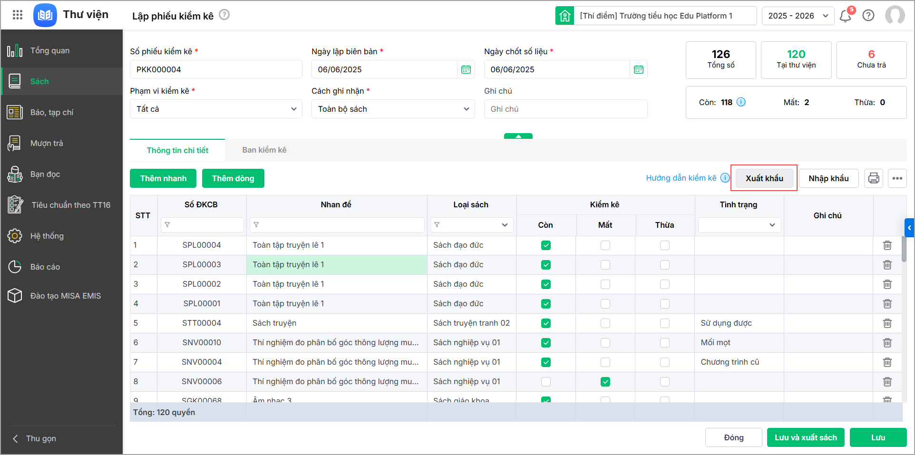915x455 pixels.
Task: Open the calendar picker for Ngày lập biên bản
Action: coord(466,69)
